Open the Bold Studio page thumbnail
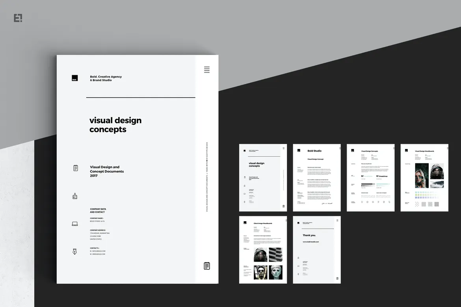Image resolution: width=461 pixels, height=307 pixels. (x=317, y=177)
